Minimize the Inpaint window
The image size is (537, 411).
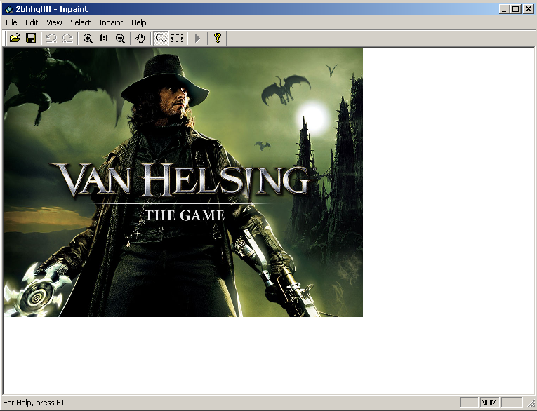(x=503, y=9)
